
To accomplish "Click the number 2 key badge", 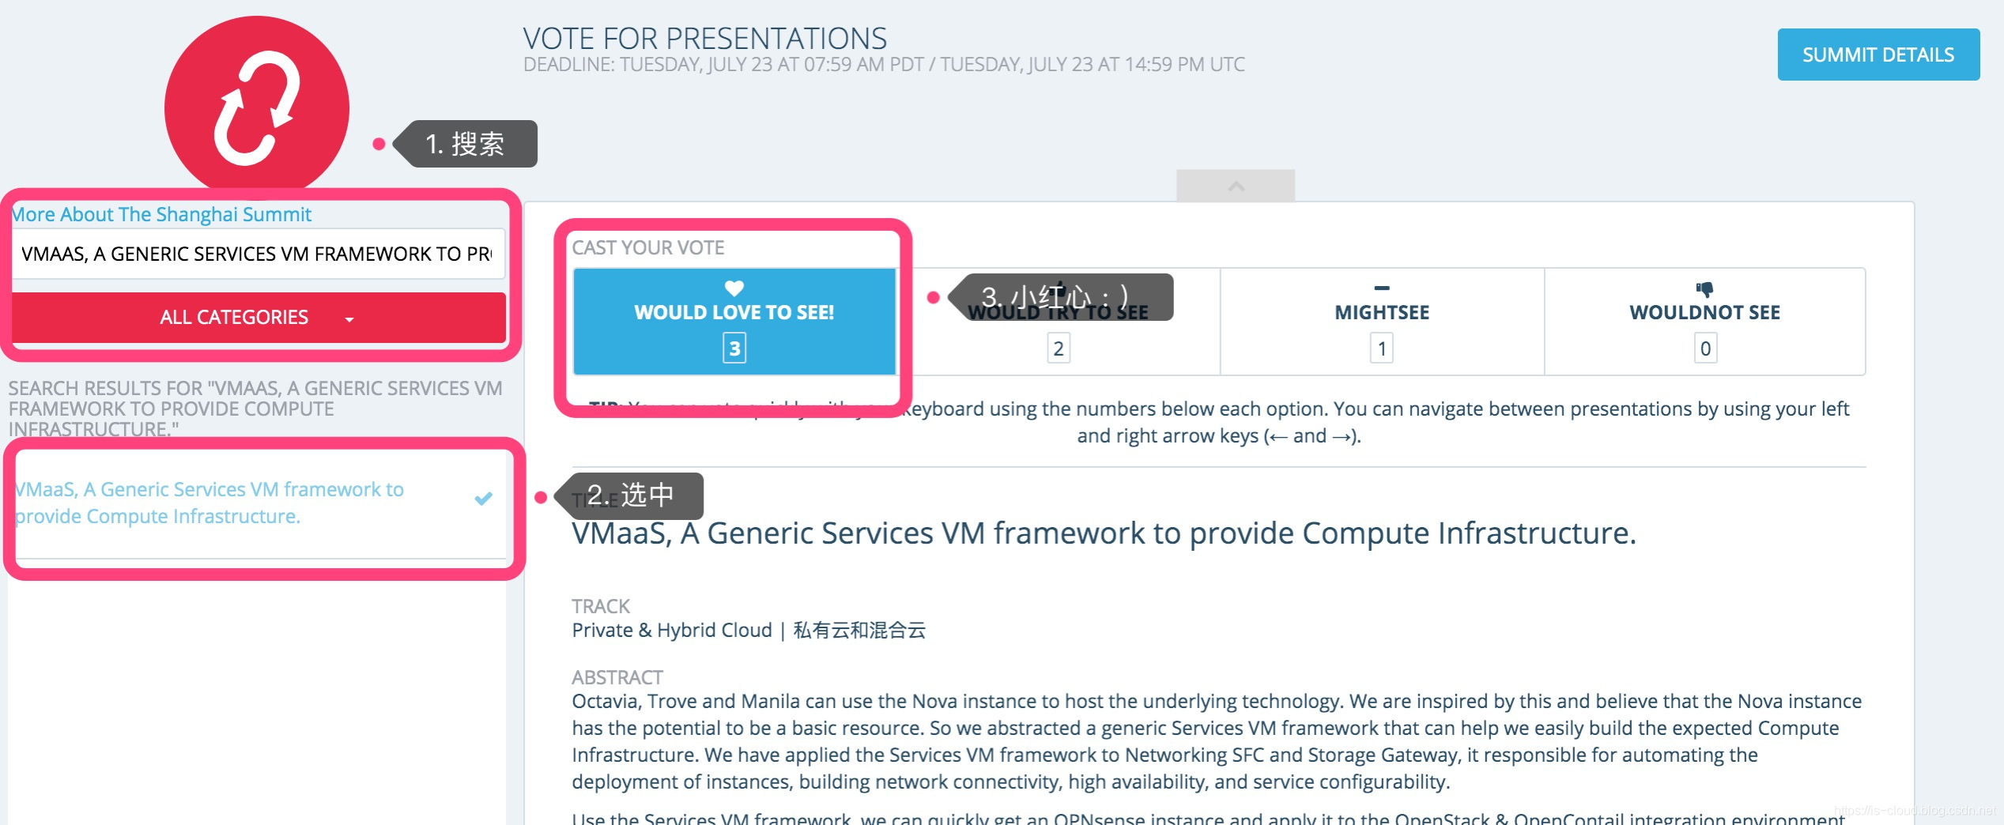I will [x=1059, y=348].
